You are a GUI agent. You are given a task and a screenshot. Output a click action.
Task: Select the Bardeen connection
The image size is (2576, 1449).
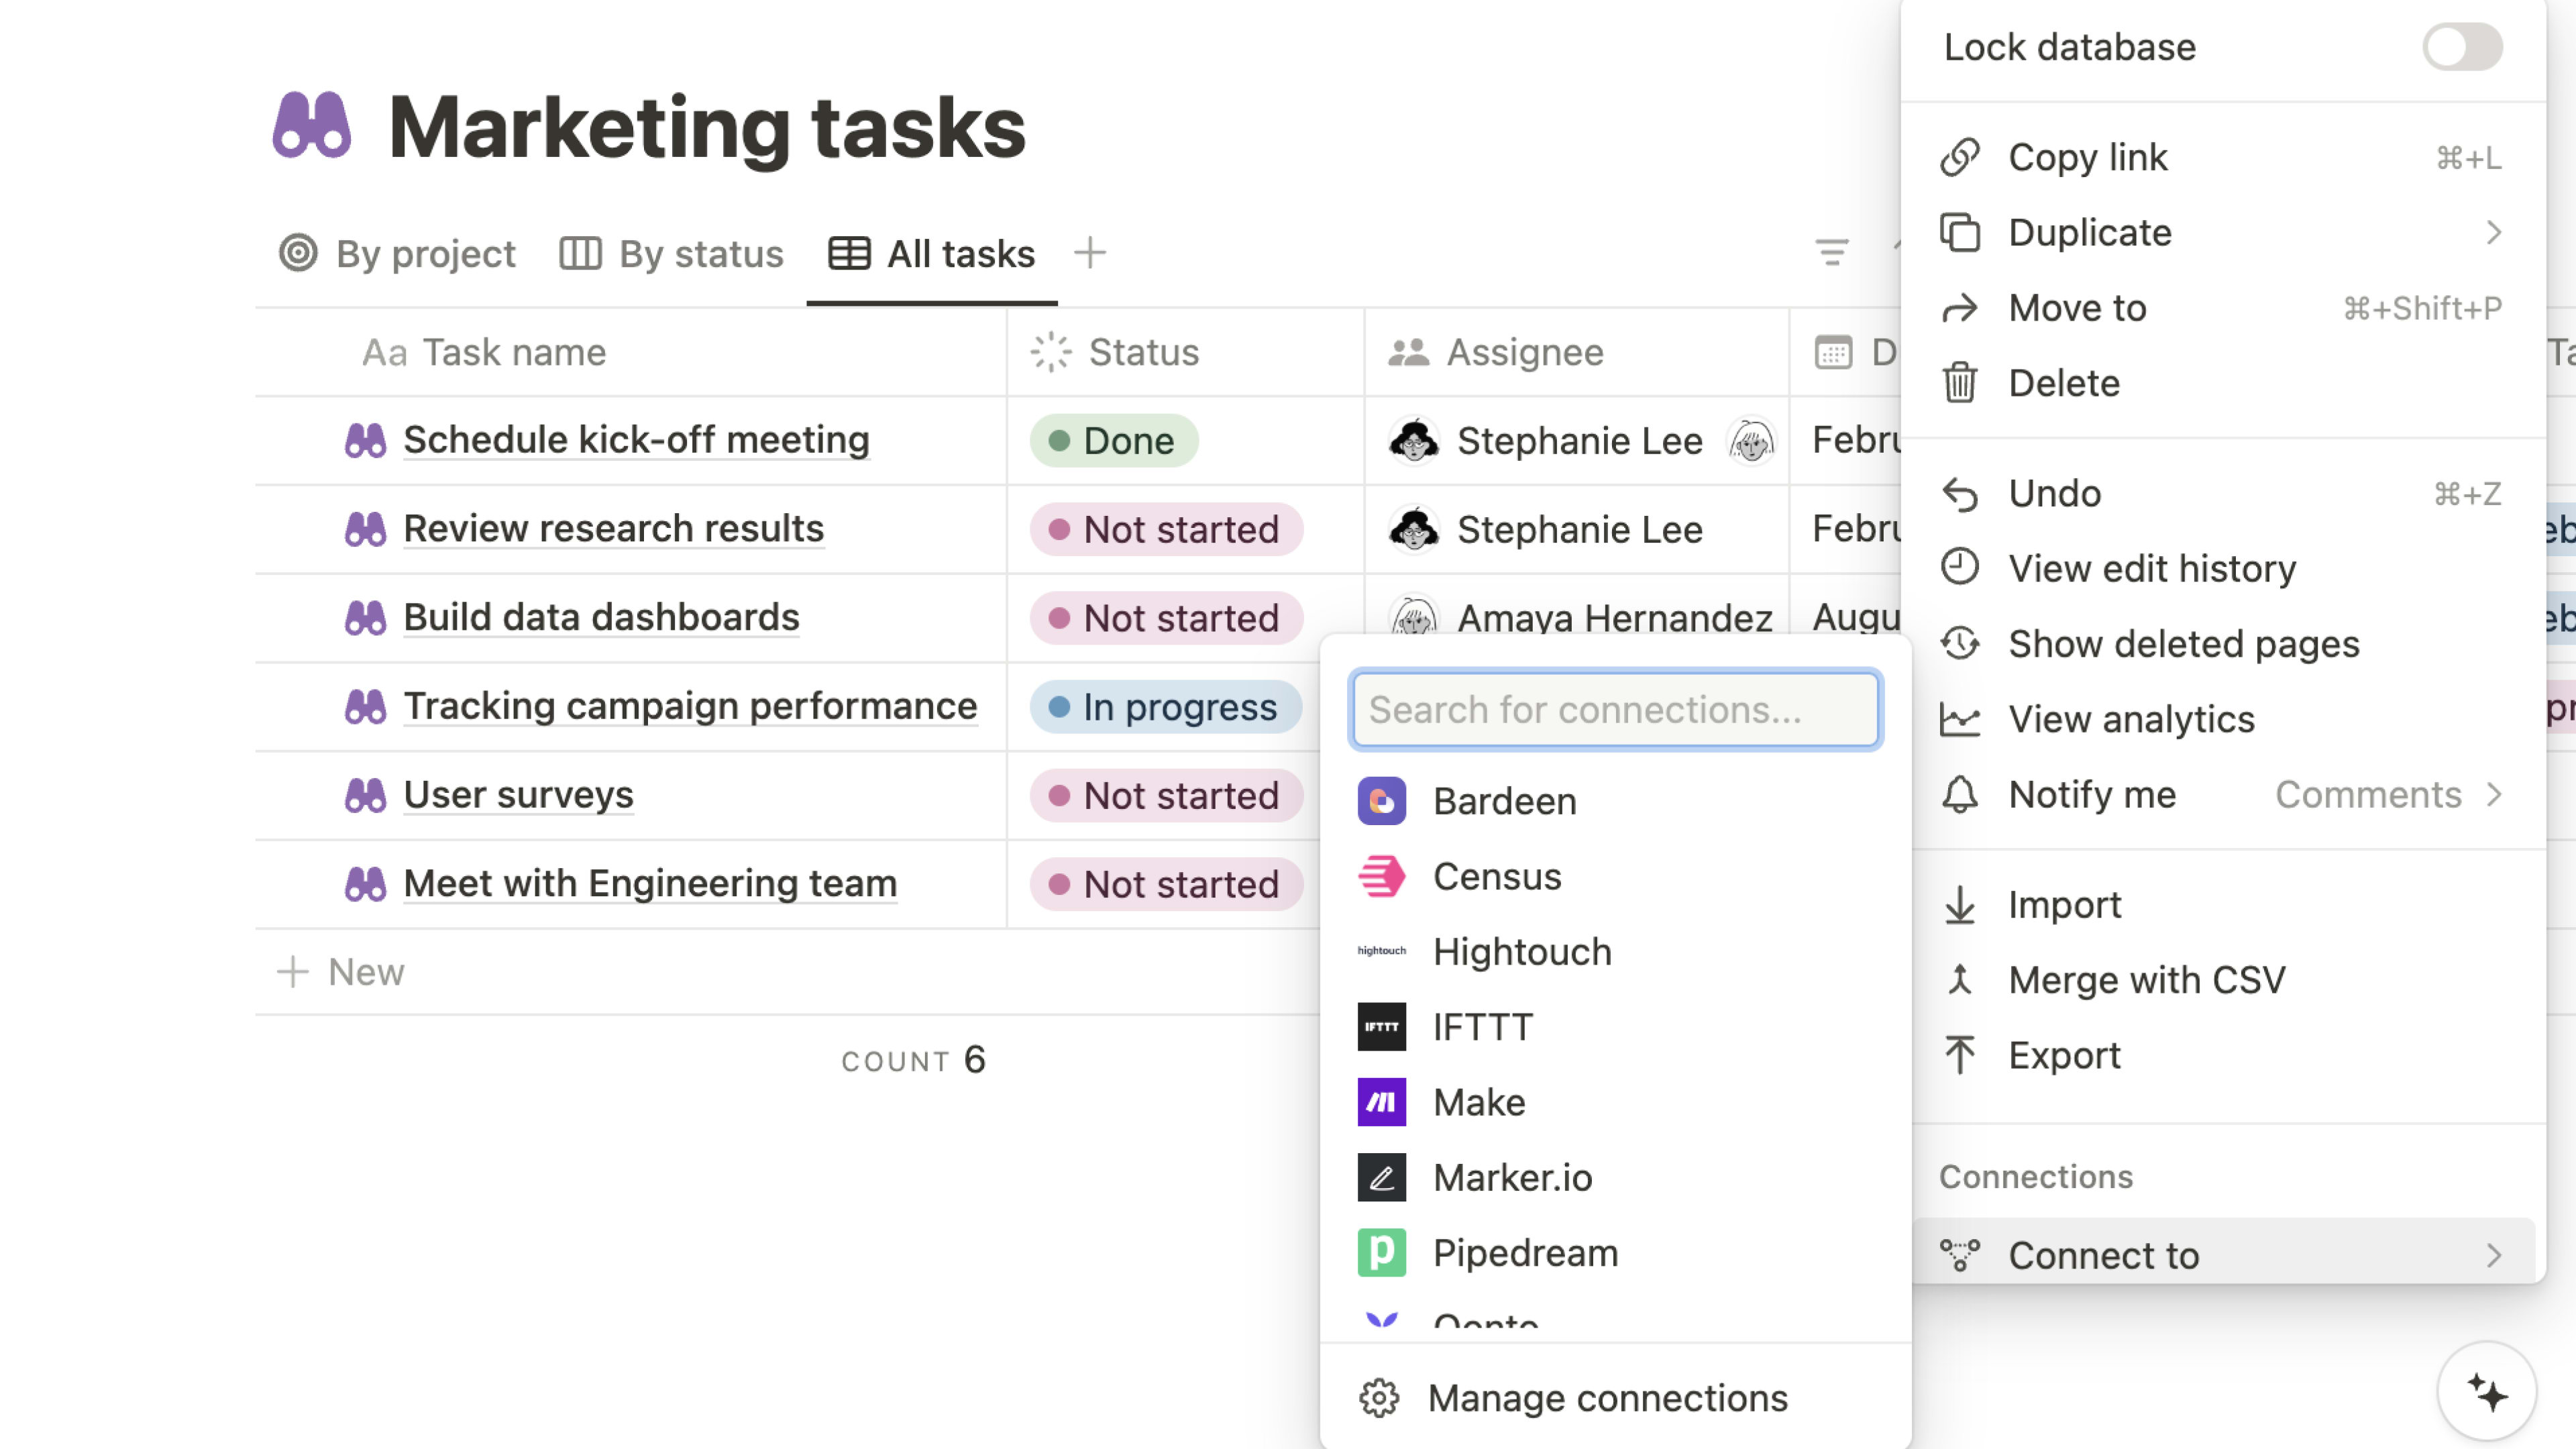[x=1615, y=801]
